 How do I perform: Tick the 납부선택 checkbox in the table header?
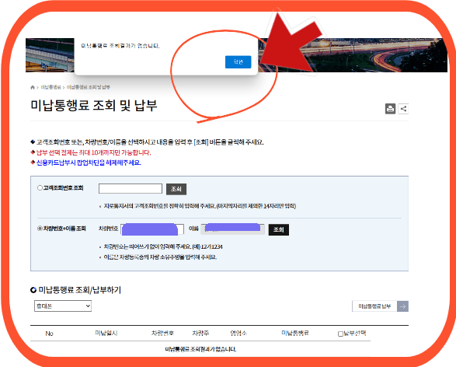[340, 334]
